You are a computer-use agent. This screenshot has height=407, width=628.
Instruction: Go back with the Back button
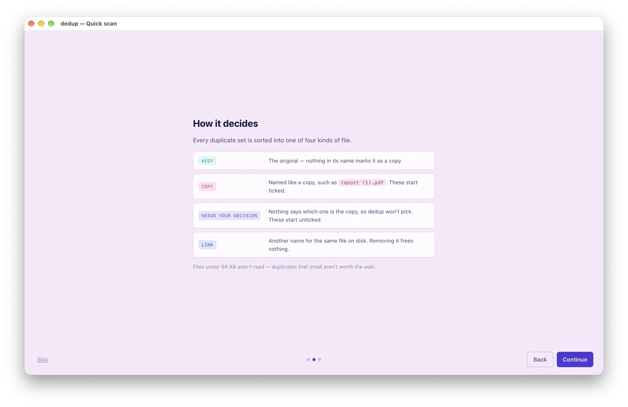coord(540,360)
